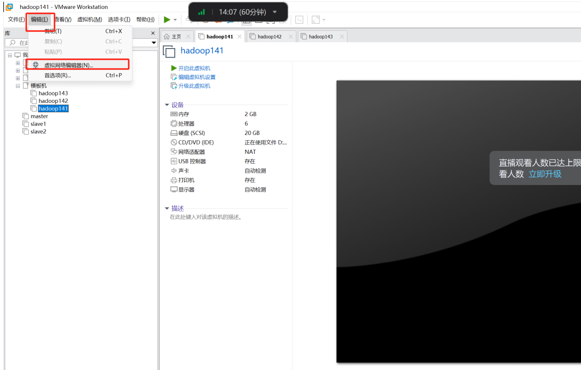Screen dimensions: 581x370
Task: Click the 显示器 display monitor icon
Action: click(x=174, y=190)
